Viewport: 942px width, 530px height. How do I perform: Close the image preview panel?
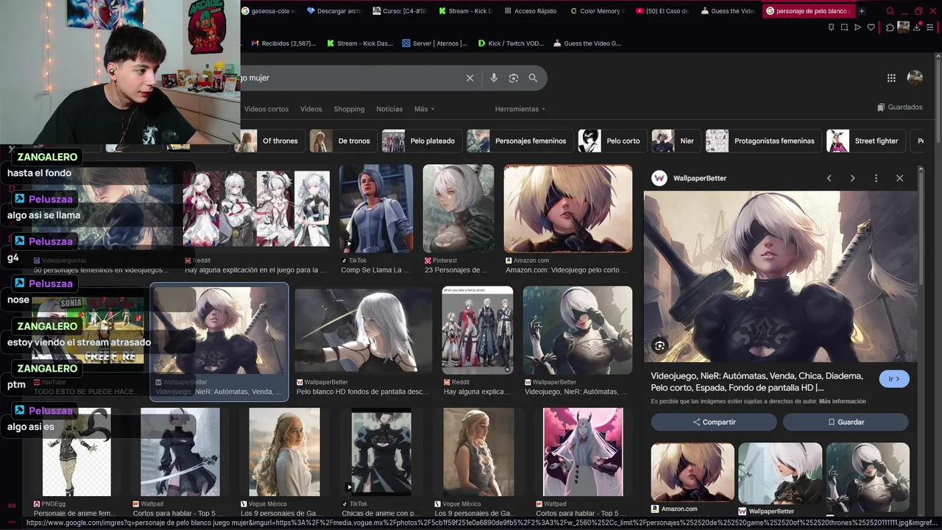pos(899,178)
